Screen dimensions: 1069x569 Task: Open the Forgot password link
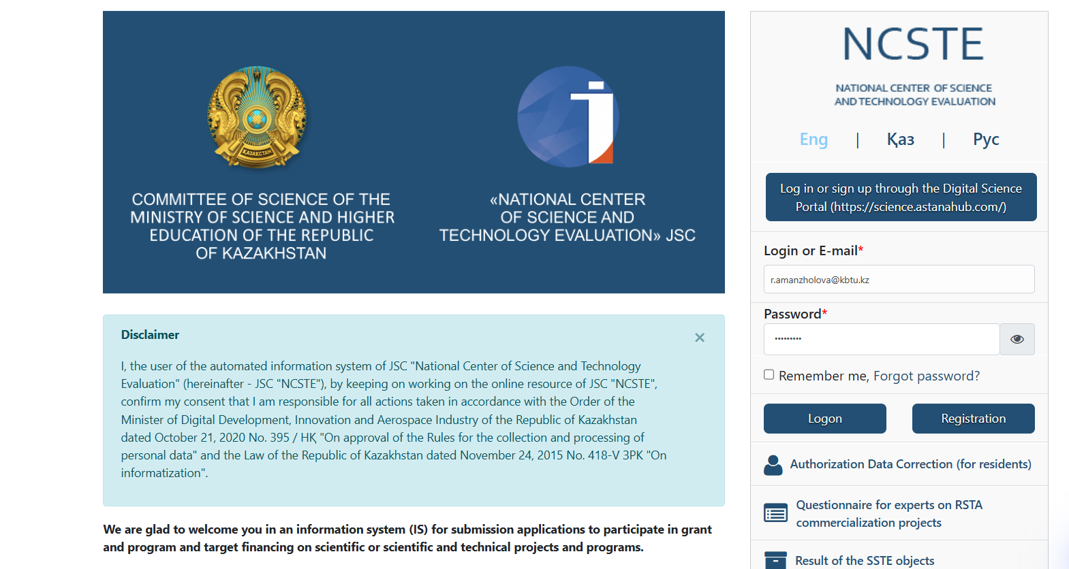[x=926, y=376]
